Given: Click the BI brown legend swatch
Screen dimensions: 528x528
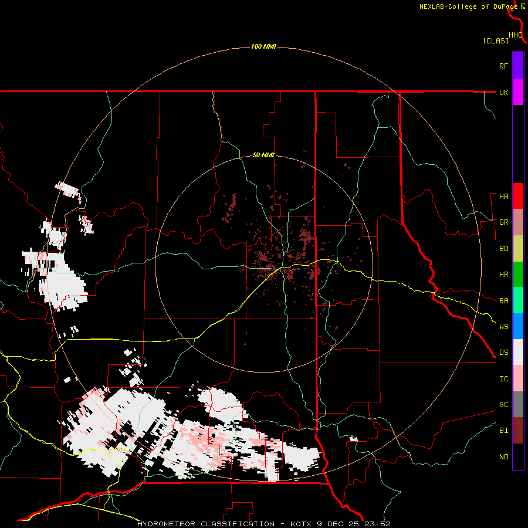Looking at the screenshot, I should pyautogui.click(x=518, y=431).
